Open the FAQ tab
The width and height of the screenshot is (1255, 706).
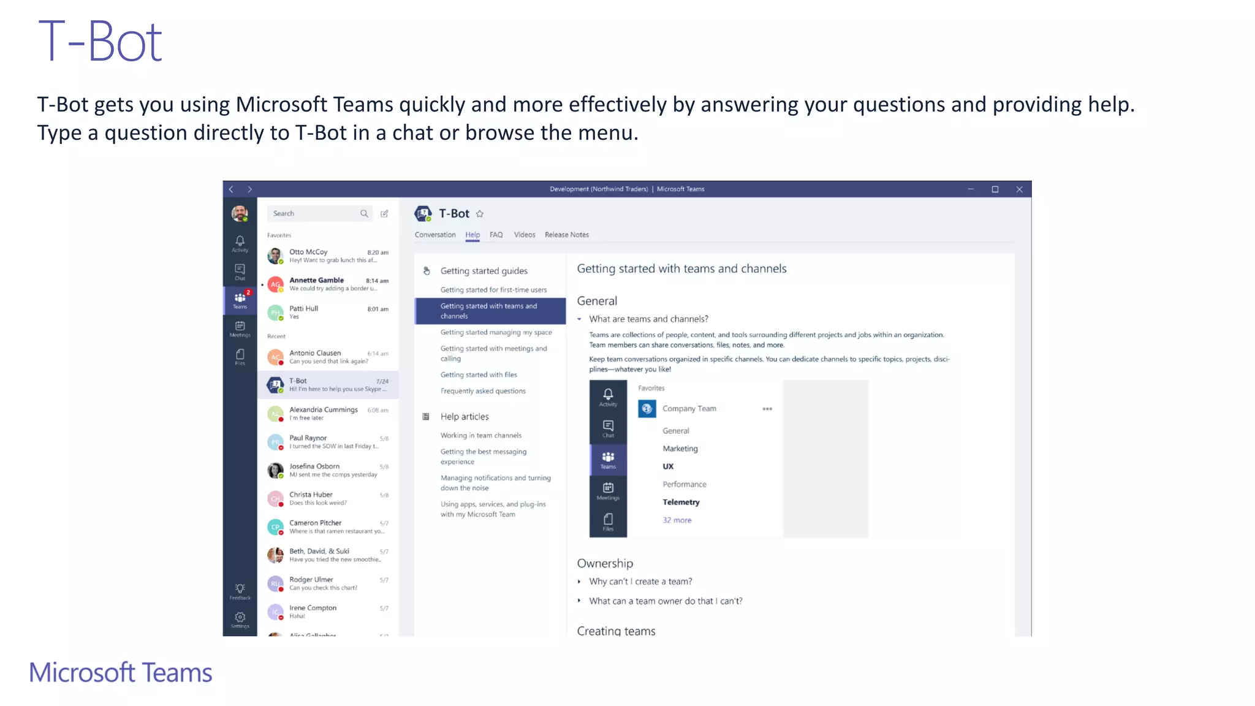click(x=496, y=235)
